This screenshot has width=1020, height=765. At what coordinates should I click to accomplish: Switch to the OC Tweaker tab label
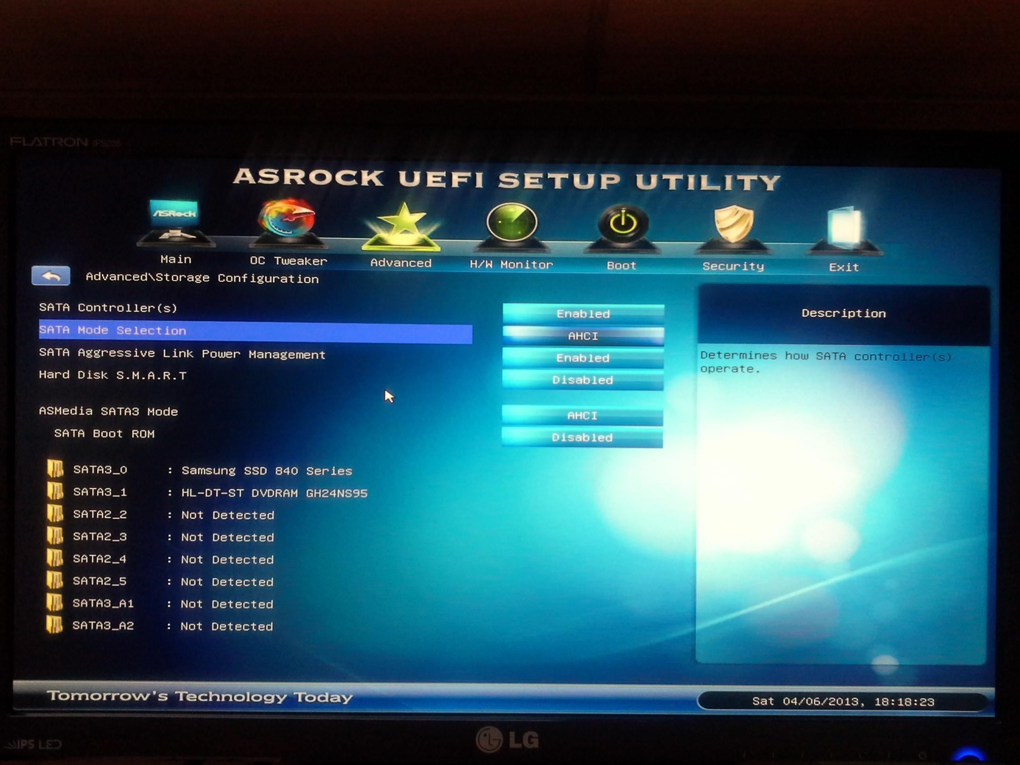289,261
